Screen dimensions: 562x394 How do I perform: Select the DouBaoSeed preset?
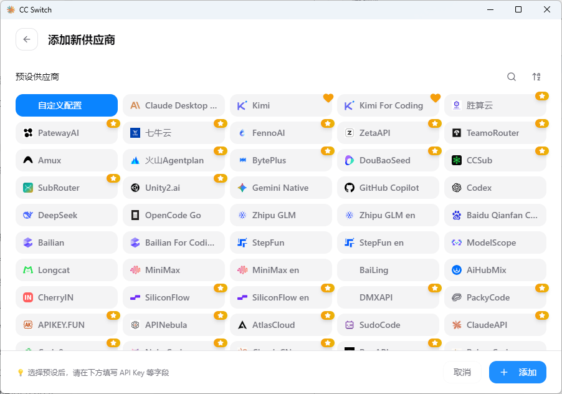coord(388,160)
